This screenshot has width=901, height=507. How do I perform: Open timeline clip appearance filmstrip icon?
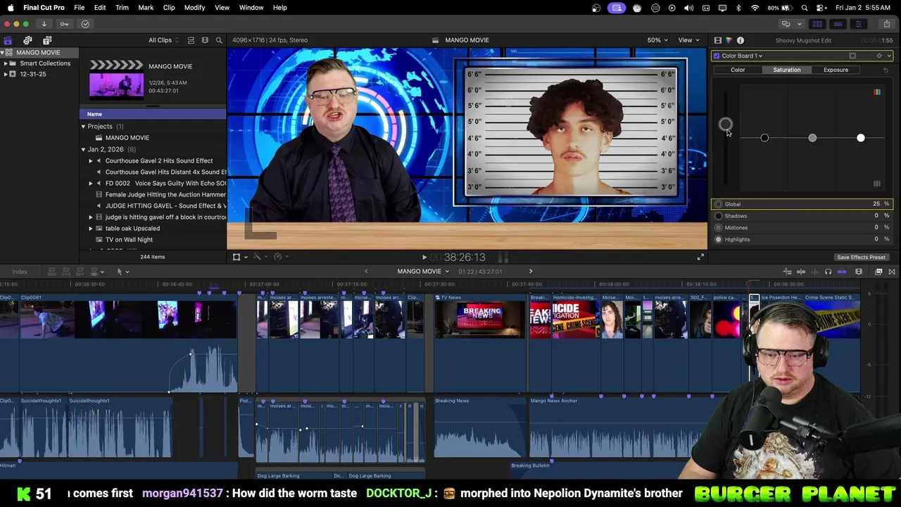[859, 272]
